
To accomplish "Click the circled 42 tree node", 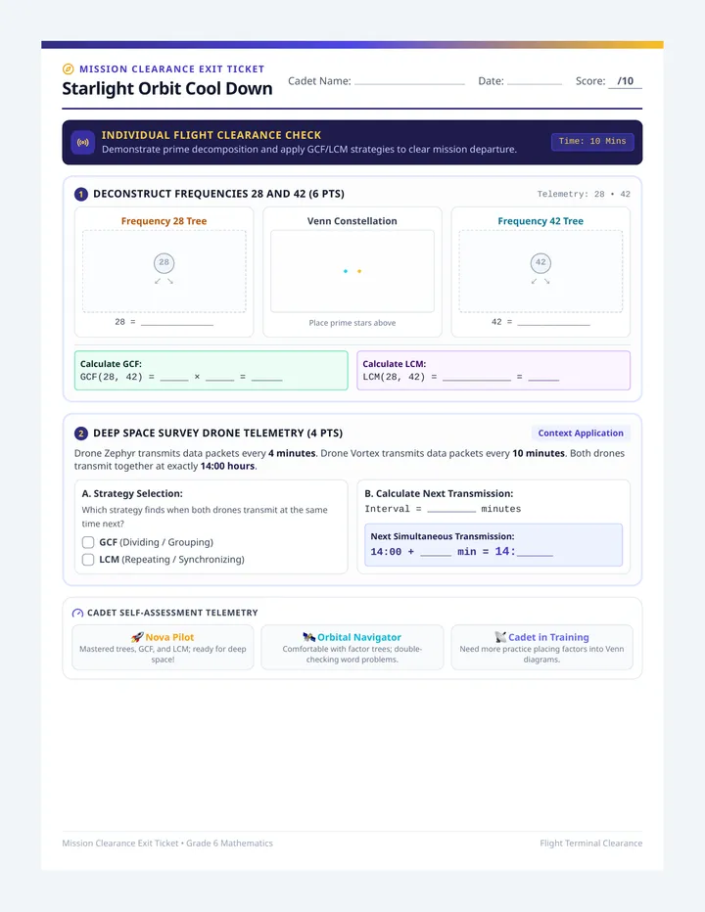I will 540,263.
